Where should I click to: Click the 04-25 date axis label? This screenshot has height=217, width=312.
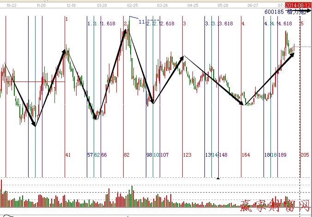192,5
